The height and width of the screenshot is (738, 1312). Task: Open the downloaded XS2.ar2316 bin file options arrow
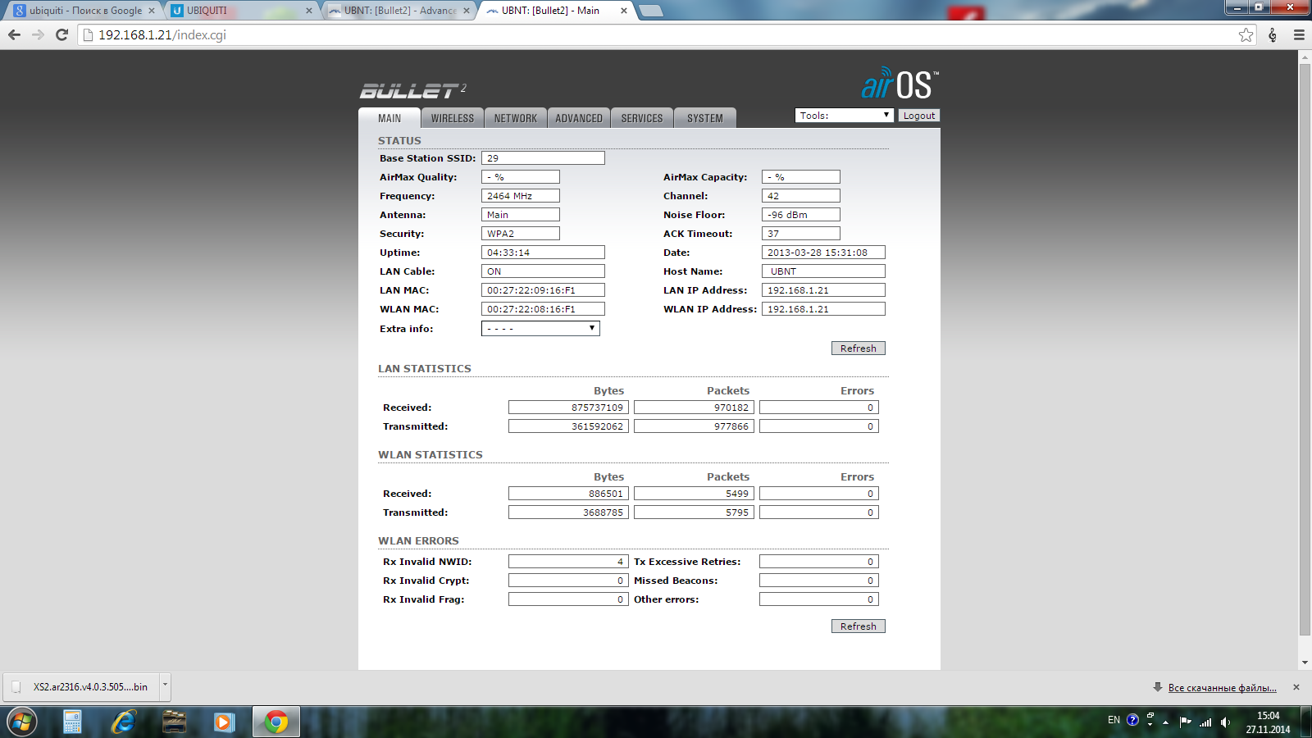pos(165,686)
